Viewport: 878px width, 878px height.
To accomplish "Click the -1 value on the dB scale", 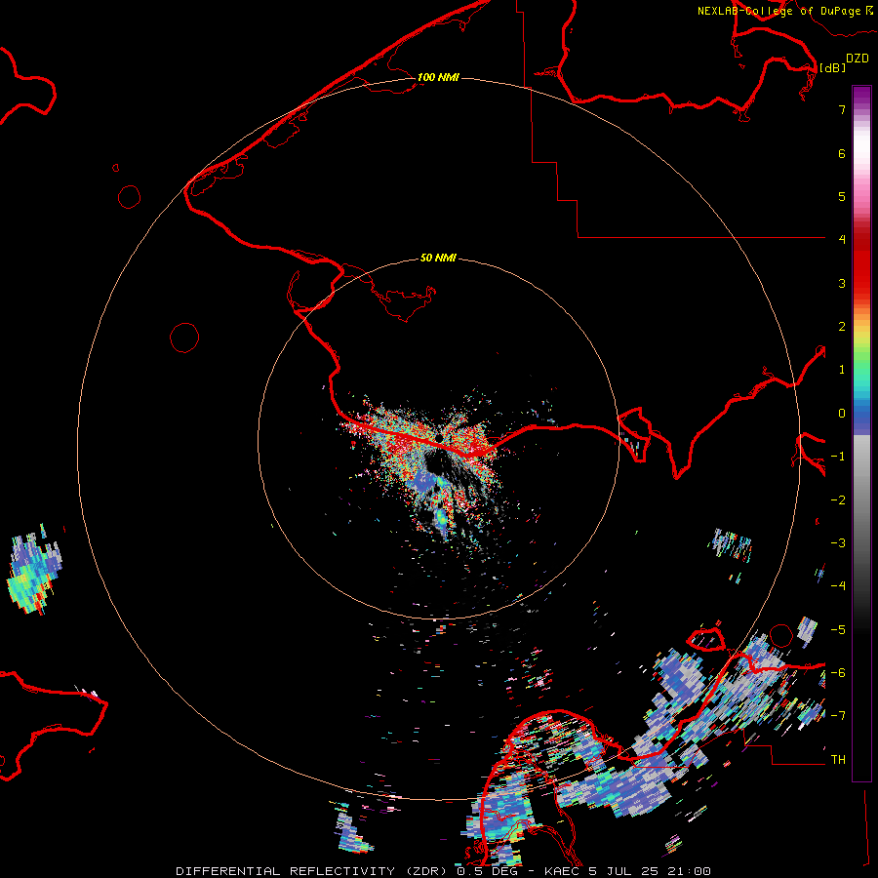I will click(838, 457).
